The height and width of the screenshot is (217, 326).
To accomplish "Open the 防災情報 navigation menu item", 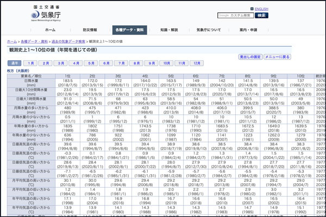I will click(x=90, y=30).
